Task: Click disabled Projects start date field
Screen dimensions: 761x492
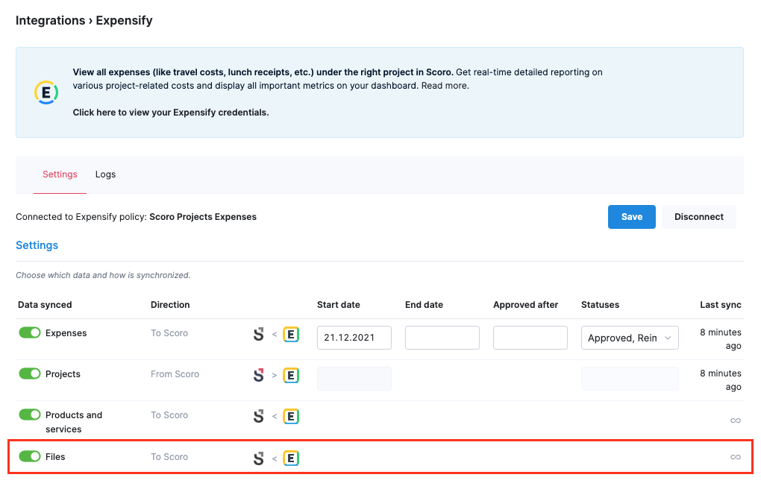Action: tap(354, 379)
